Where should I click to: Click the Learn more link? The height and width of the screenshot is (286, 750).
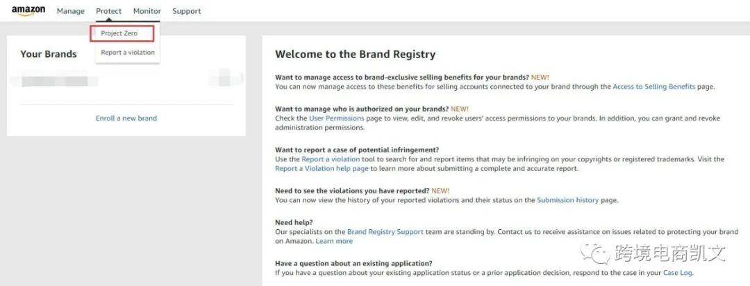(334, 241)
